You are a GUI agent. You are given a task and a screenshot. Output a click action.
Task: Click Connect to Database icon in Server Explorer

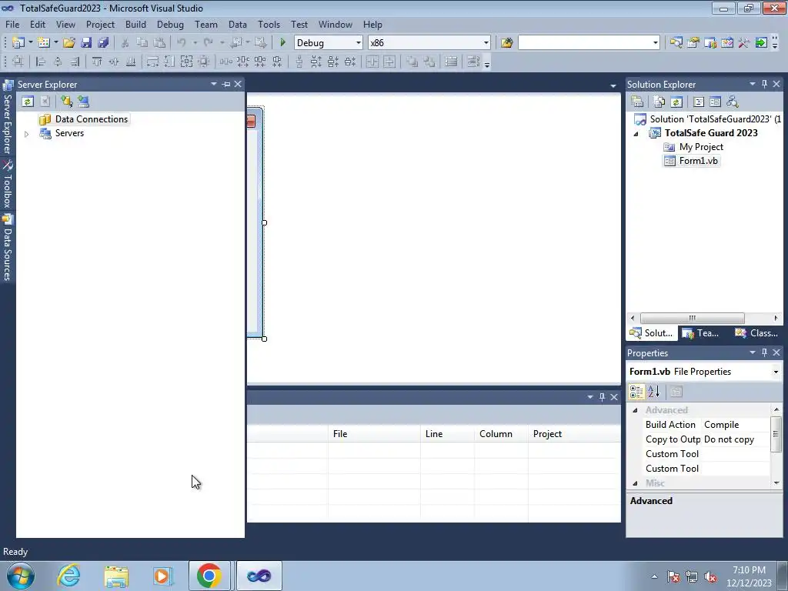point(66,102)
